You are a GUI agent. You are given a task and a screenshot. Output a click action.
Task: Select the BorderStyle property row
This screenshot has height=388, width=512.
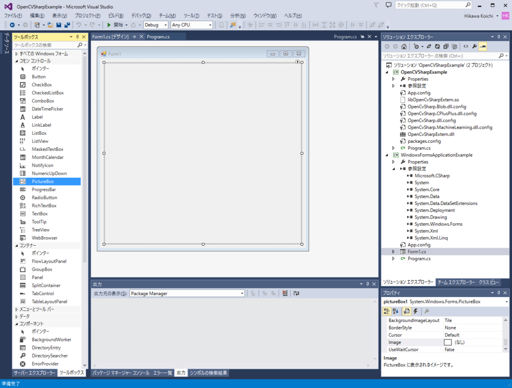coord(443,328)
